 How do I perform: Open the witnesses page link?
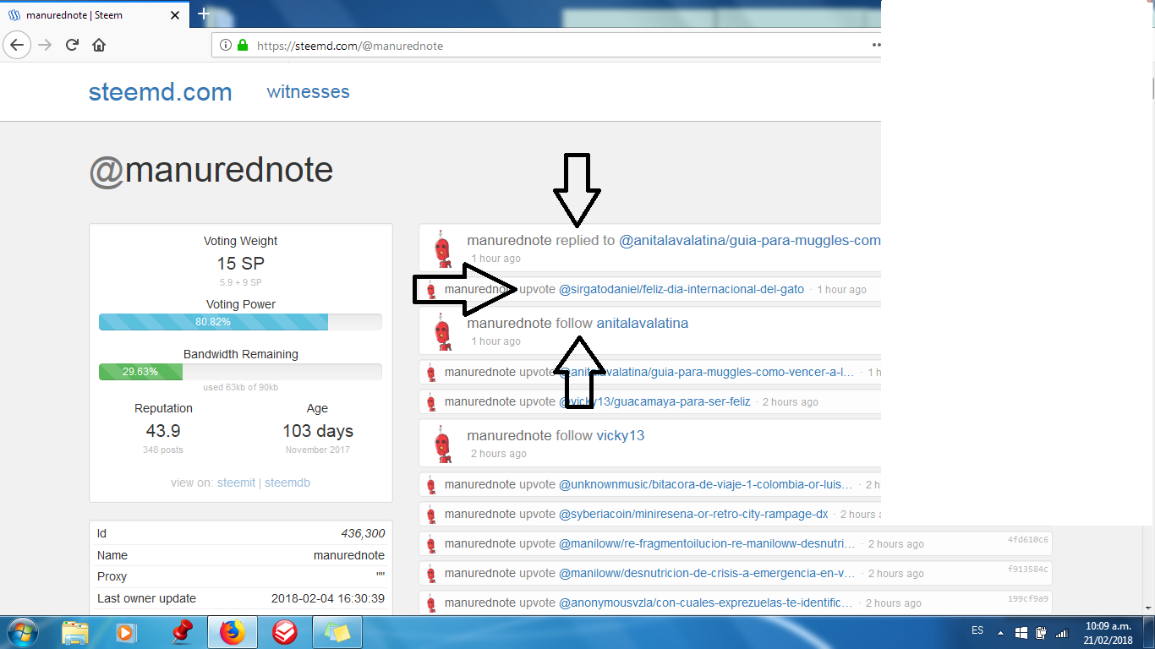tap(308, 92)
